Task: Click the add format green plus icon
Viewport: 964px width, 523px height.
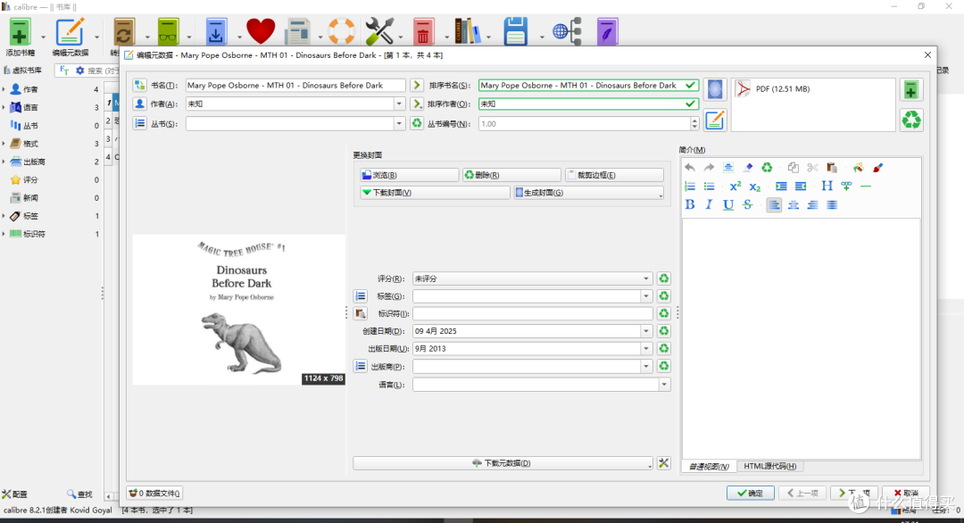Action: pyautogui.click(x=911, y=90)
